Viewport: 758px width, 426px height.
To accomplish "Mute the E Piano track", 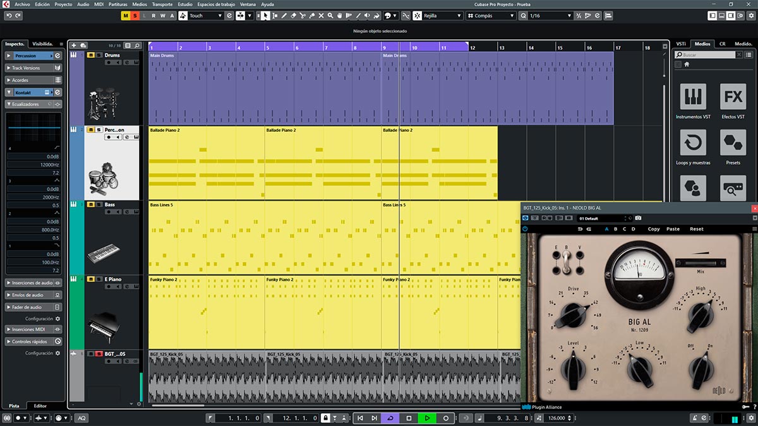I will coord(91,279).
